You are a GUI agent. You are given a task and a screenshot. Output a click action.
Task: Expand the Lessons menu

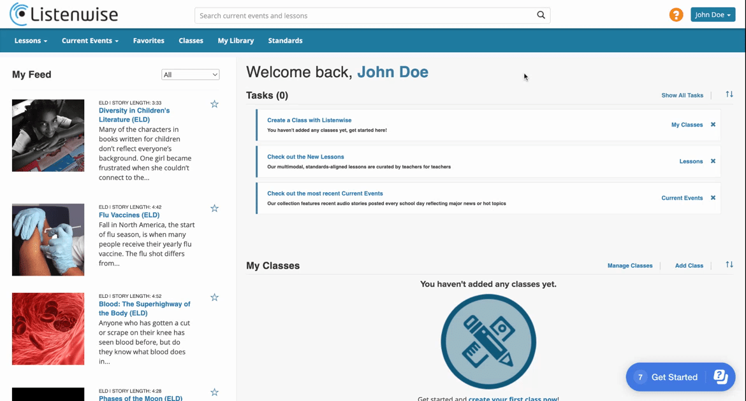tap(31, 41)
